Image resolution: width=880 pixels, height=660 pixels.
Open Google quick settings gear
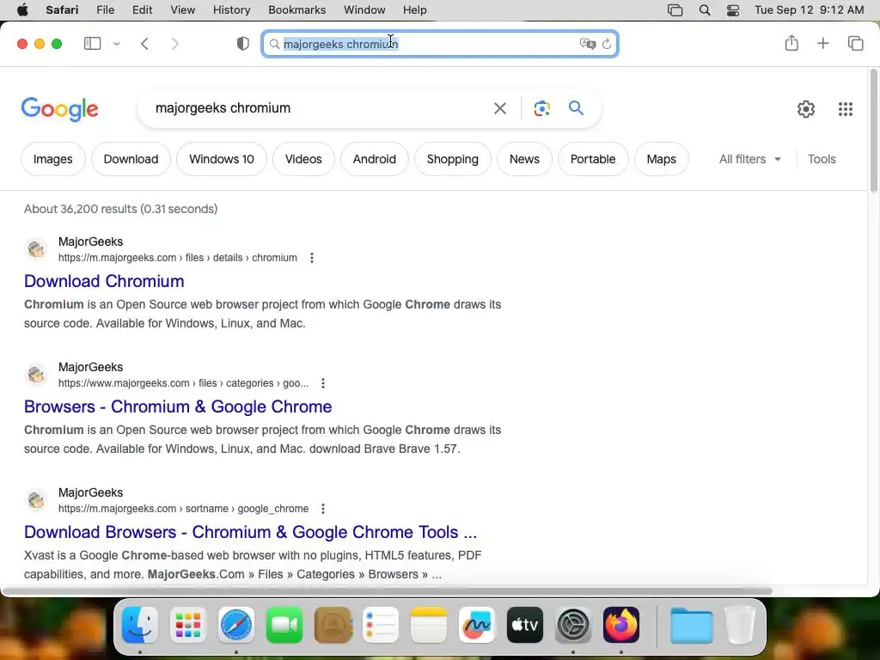point(806,109)
